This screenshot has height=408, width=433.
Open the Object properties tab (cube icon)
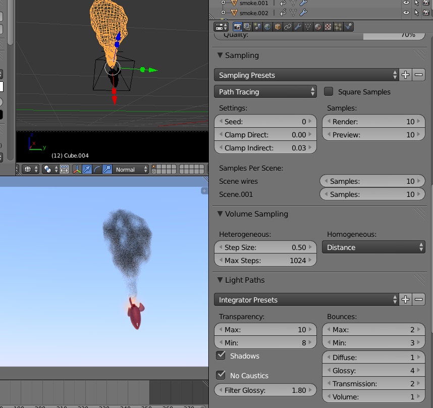(x=278, y=27)
